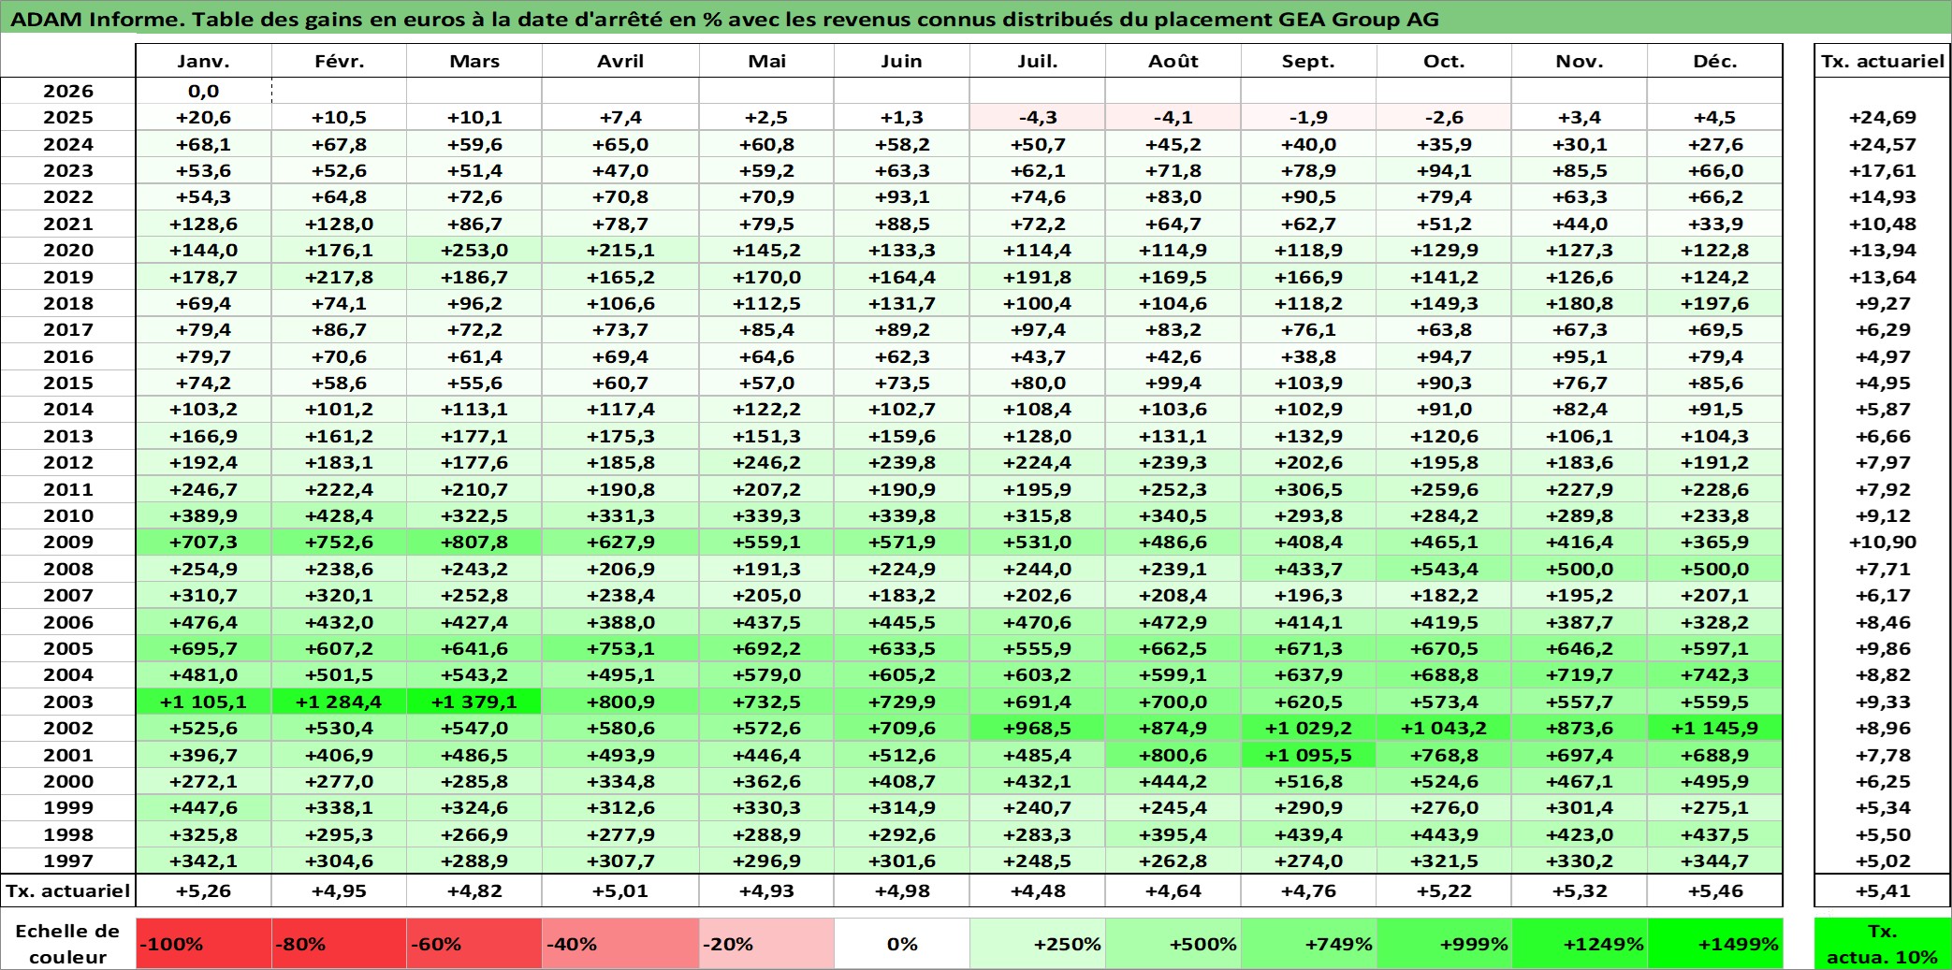The image size is (1952, 970).
Task: Click the +5,26 January actuarial rate
Action: [x=204, y=890]
